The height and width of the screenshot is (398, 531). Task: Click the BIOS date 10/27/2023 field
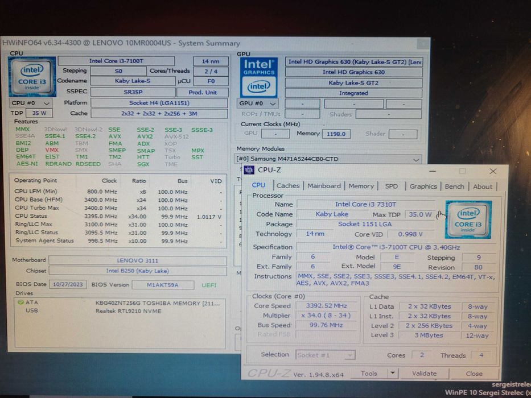(x=68, y=284)
